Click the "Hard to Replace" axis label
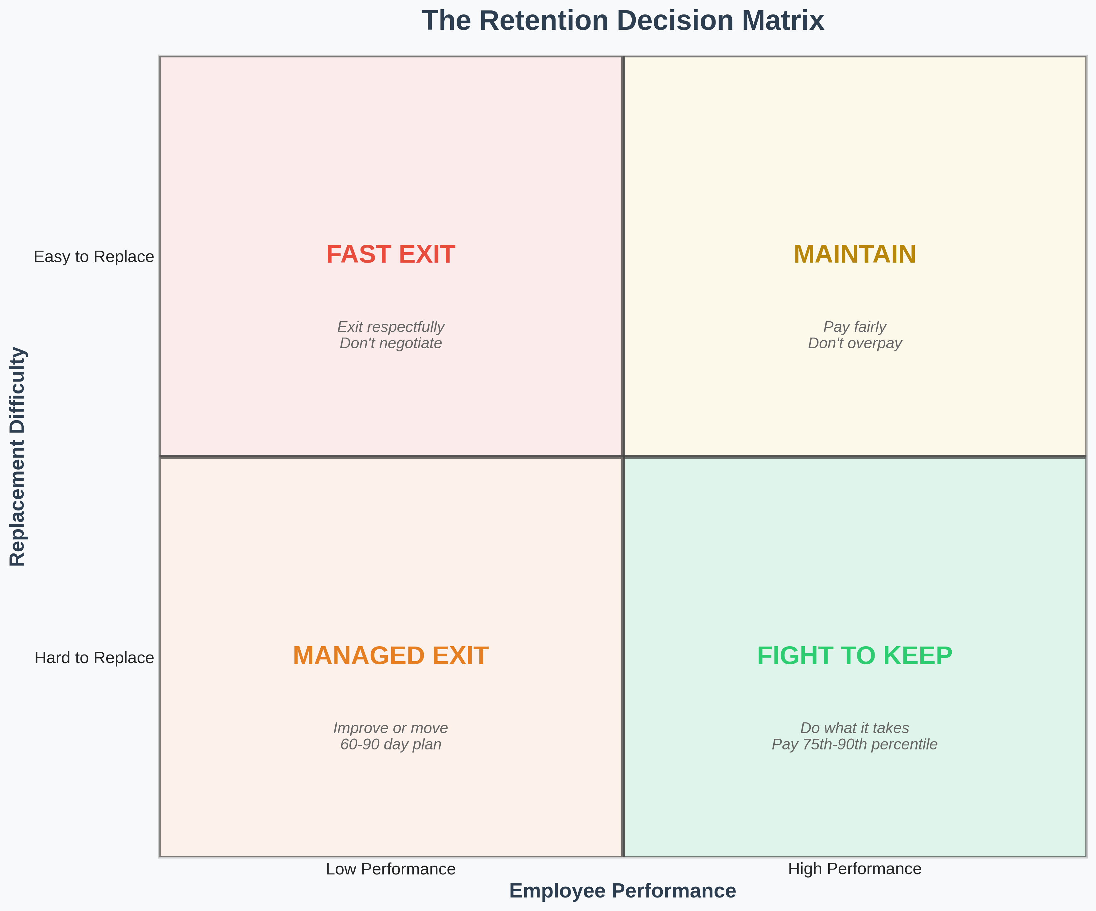Screen dimensions: 1096x911 [94, 658]
